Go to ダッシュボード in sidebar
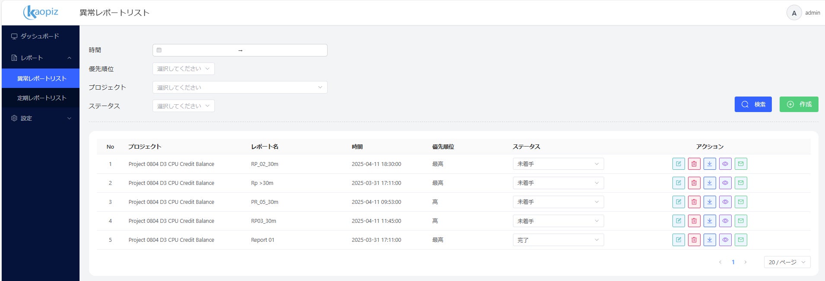Screen dimensions: 825x281 41,36
